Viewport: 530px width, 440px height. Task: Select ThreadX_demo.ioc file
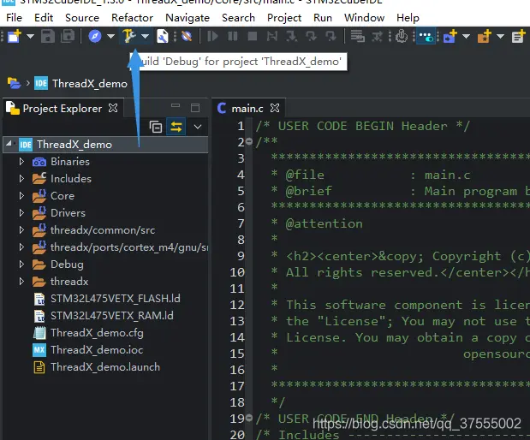[x=97, y=350]
